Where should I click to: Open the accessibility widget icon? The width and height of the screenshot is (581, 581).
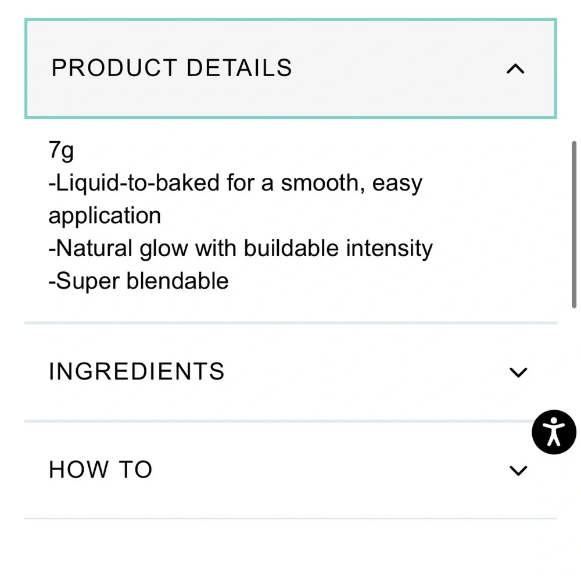pos(554,432)
